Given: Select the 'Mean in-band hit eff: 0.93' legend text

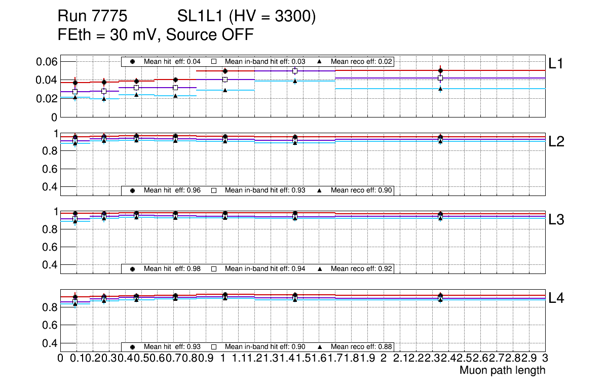Looking at the screenshot, I should click(265, 190).
